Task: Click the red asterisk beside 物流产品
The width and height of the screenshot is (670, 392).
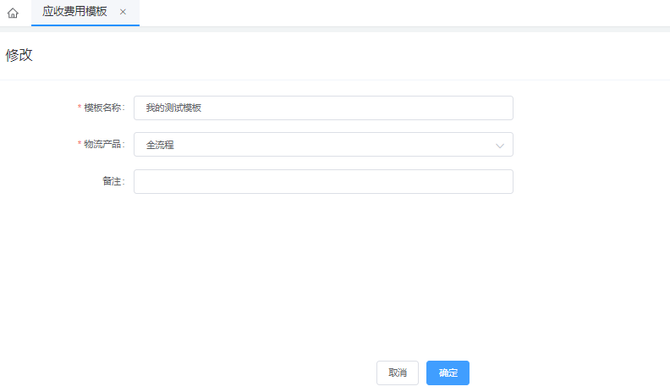Action: point(80,145)
